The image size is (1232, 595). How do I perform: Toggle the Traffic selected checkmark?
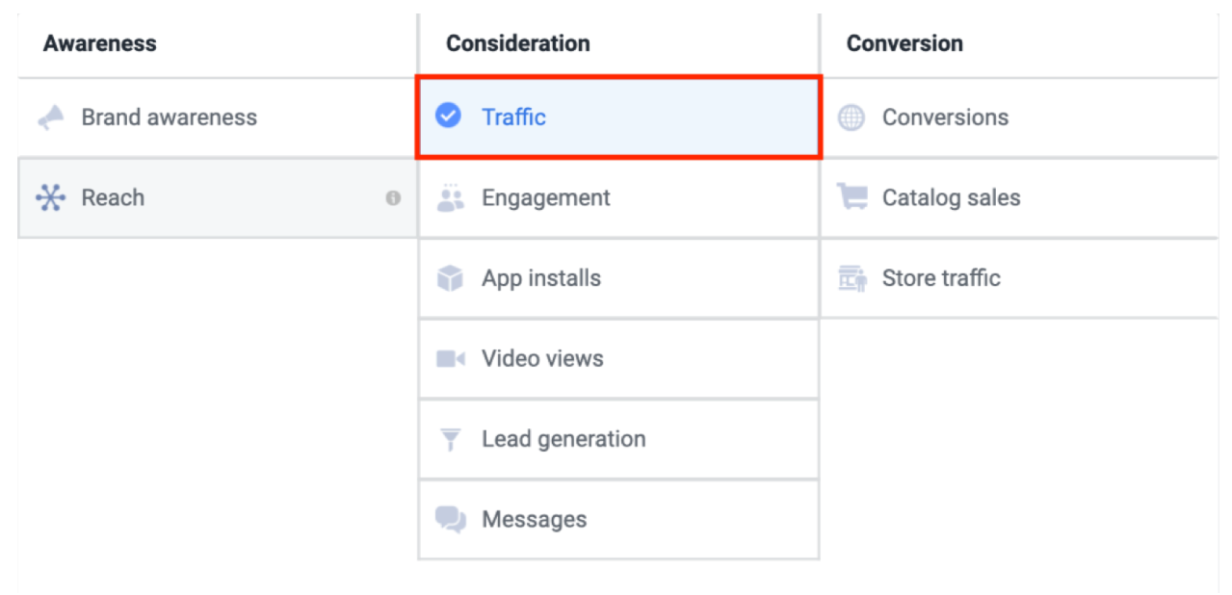(448, 116)
